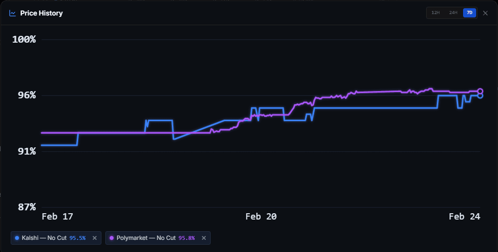The width and height of the screenshot is (498, 252).
Task: Click the Polymarket — No Cut legend label
Action: [x=146, y=238]
